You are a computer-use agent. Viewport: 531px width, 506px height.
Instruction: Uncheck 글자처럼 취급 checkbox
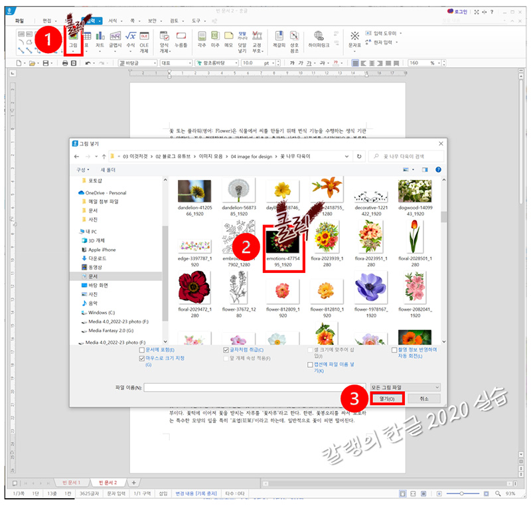[x=226, y=350]
